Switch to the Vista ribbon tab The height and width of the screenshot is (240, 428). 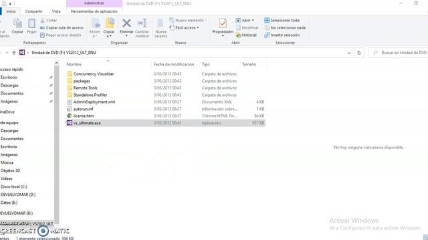pyautogui.click(x=56, y=11)
